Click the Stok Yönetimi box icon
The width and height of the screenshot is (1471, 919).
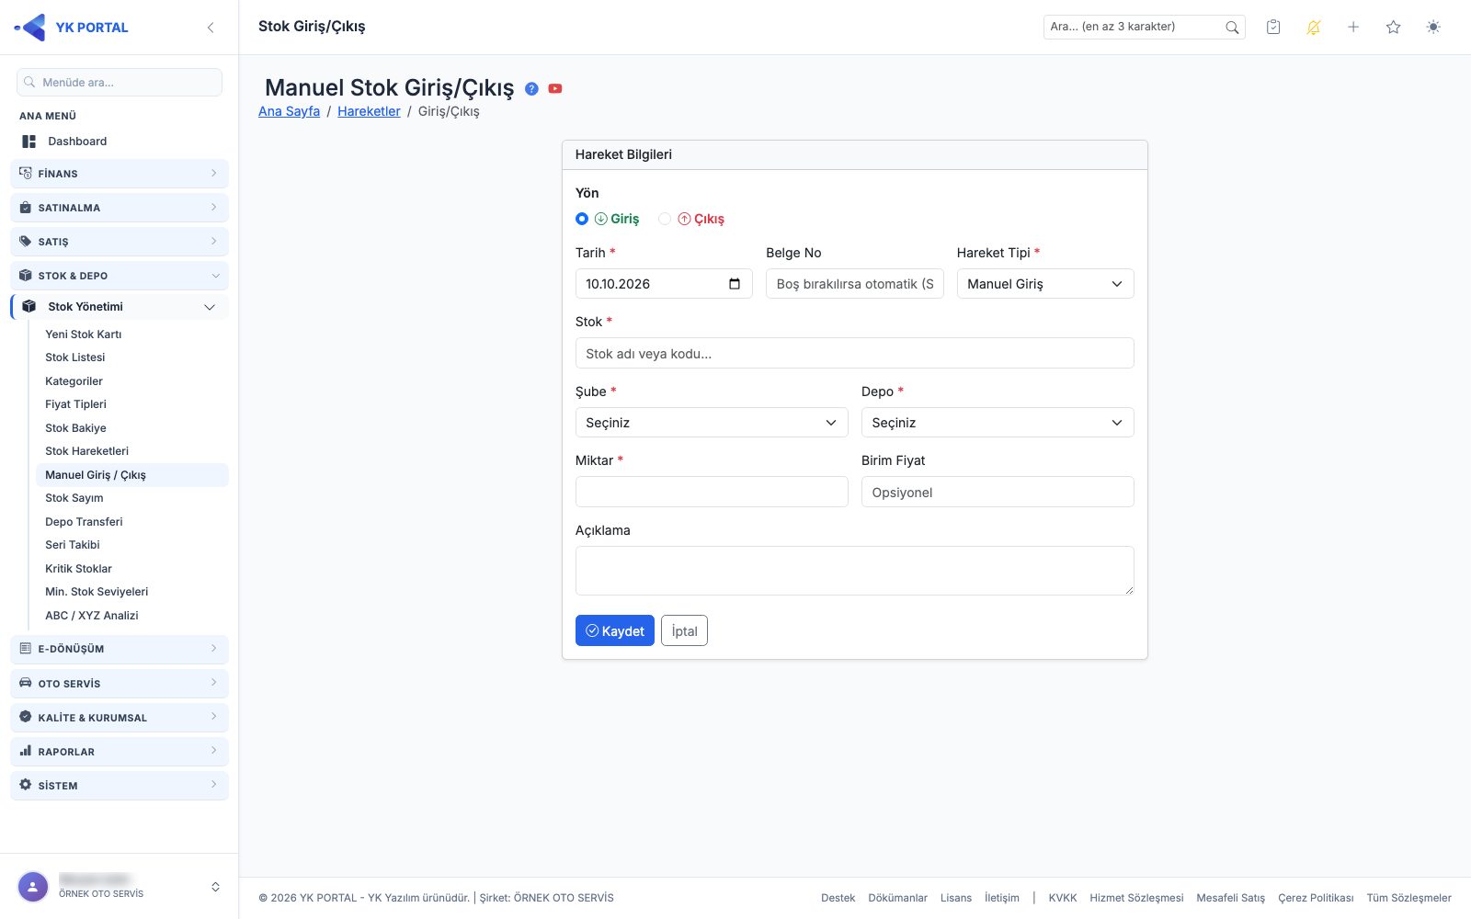29,307
